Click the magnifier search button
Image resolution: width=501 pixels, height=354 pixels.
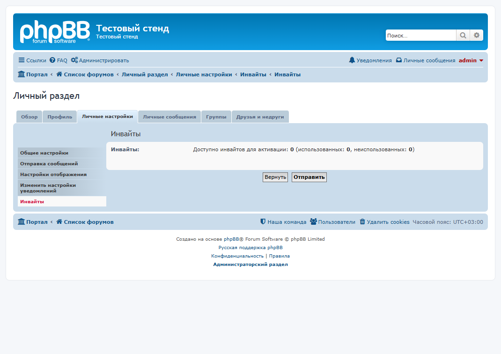463,35
